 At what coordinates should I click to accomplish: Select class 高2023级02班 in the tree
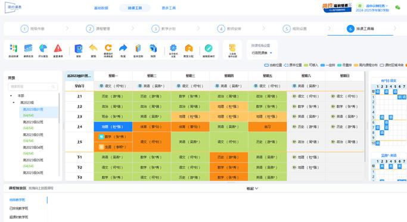click(x=33, y=122)
